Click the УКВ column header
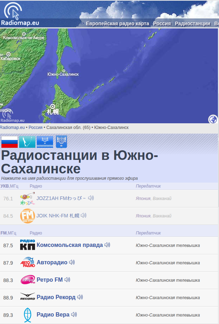 [x=9, y=186]
